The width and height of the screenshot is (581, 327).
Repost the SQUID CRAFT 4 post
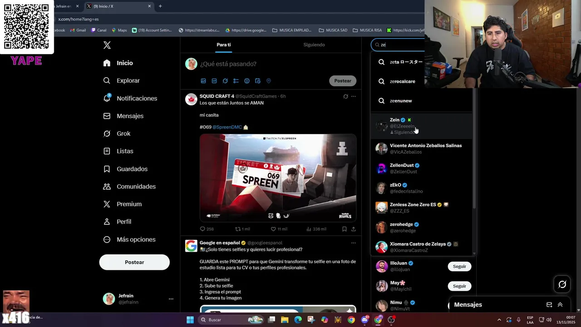point(242,229)
